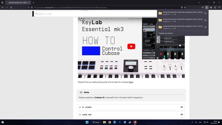This screenshot has width=222, height=125.
Task: Click the microphone tray icon
Action: (196, 122)
